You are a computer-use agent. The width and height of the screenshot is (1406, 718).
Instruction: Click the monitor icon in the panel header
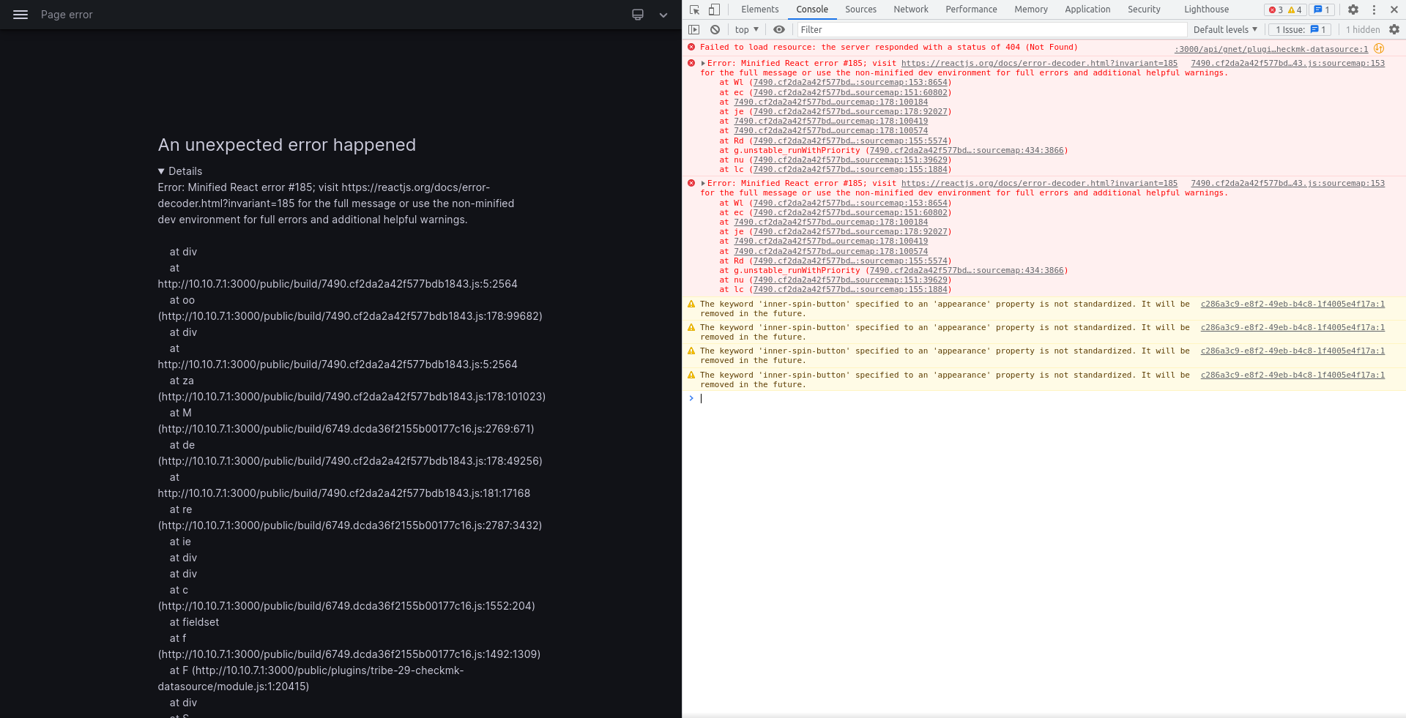point(637,15)
